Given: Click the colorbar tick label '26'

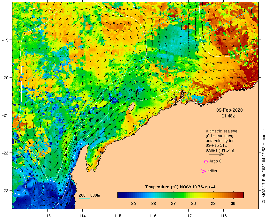Looking at the screenshot, I should click(x=153, y=204).
